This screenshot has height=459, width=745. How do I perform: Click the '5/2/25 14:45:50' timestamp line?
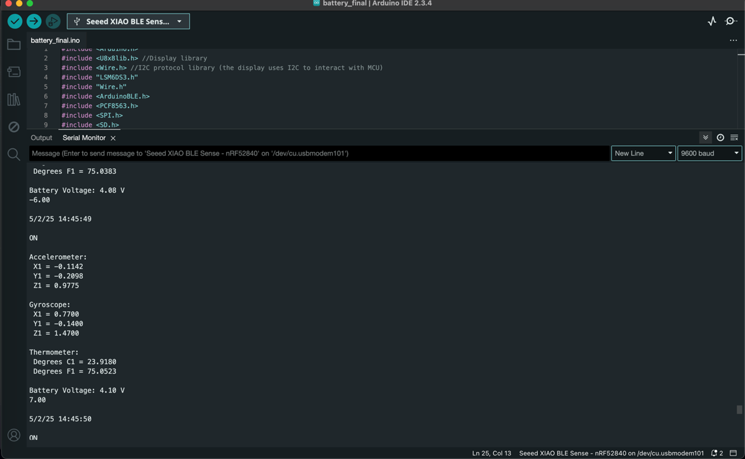(x=60, y=419)
